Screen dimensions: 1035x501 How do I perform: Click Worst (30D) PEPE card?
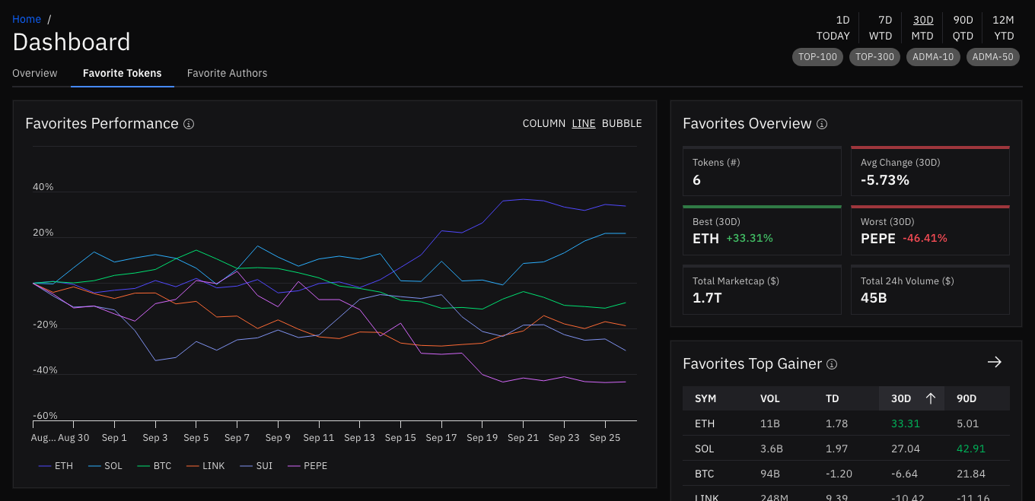[x=930, y=230]
